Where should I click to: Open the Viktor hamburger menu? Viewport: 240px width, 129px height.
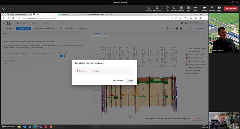[4, 23]
